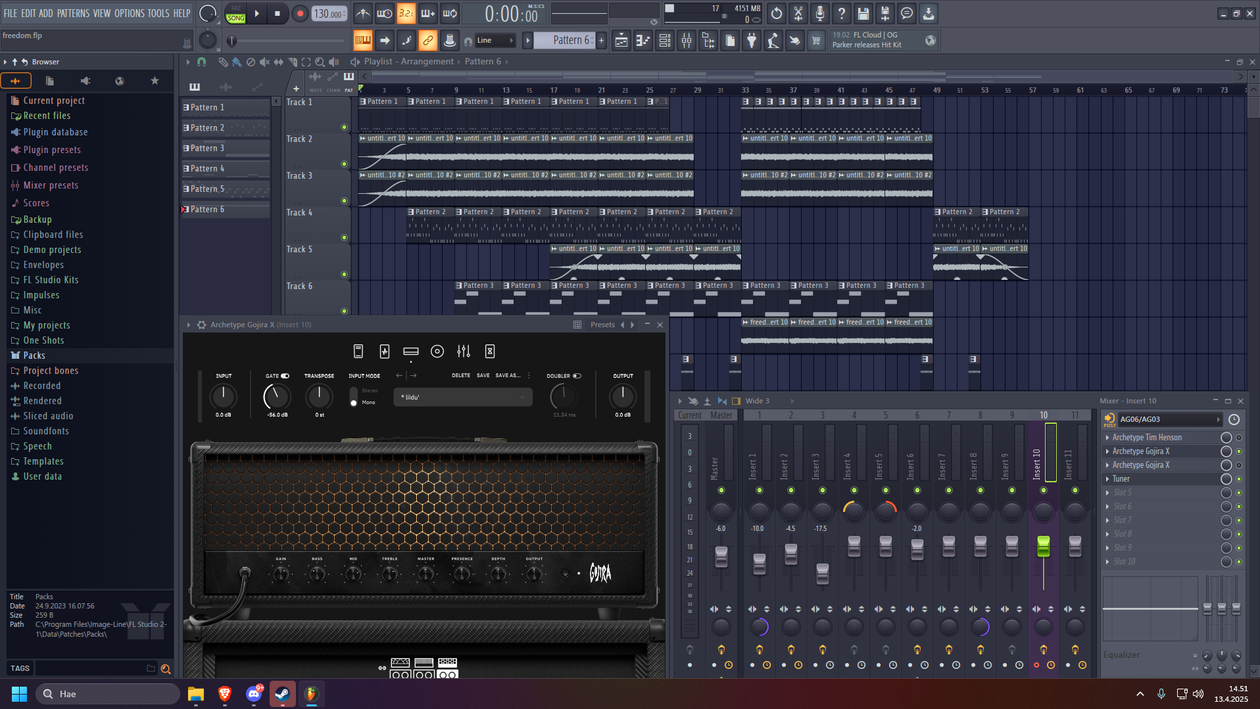
Task: Select the Draw pencil tool in Playlist
Action: pos(223,62)
